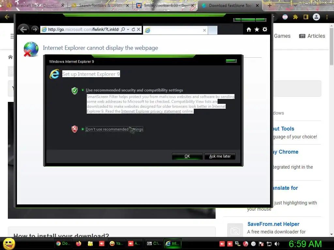Click the volume speaker tray icon
334x250 pixels.
pos(277,244)
